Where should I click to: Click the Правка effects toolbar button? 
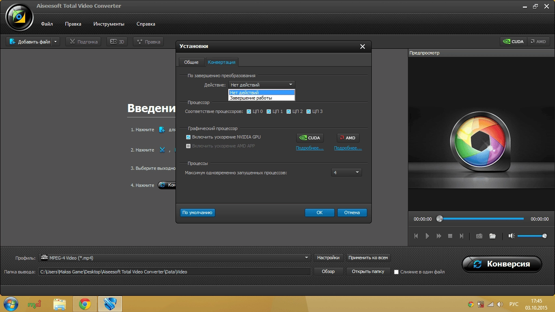tap(148, 41)
